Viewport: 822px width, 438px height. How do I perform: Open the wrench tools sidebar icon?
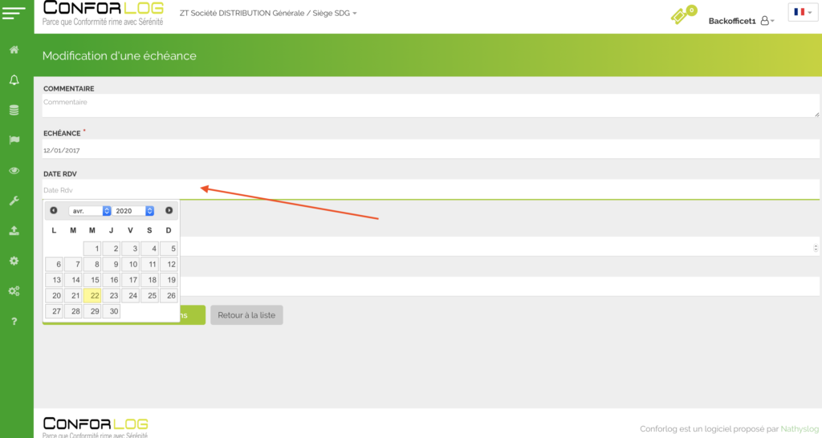pos(14,201)
